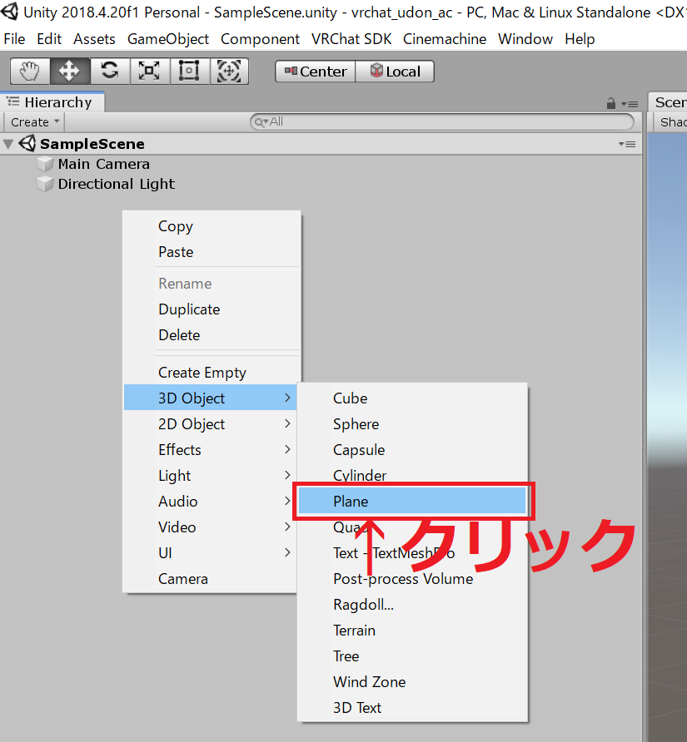Open the File menu

(14, 39)
